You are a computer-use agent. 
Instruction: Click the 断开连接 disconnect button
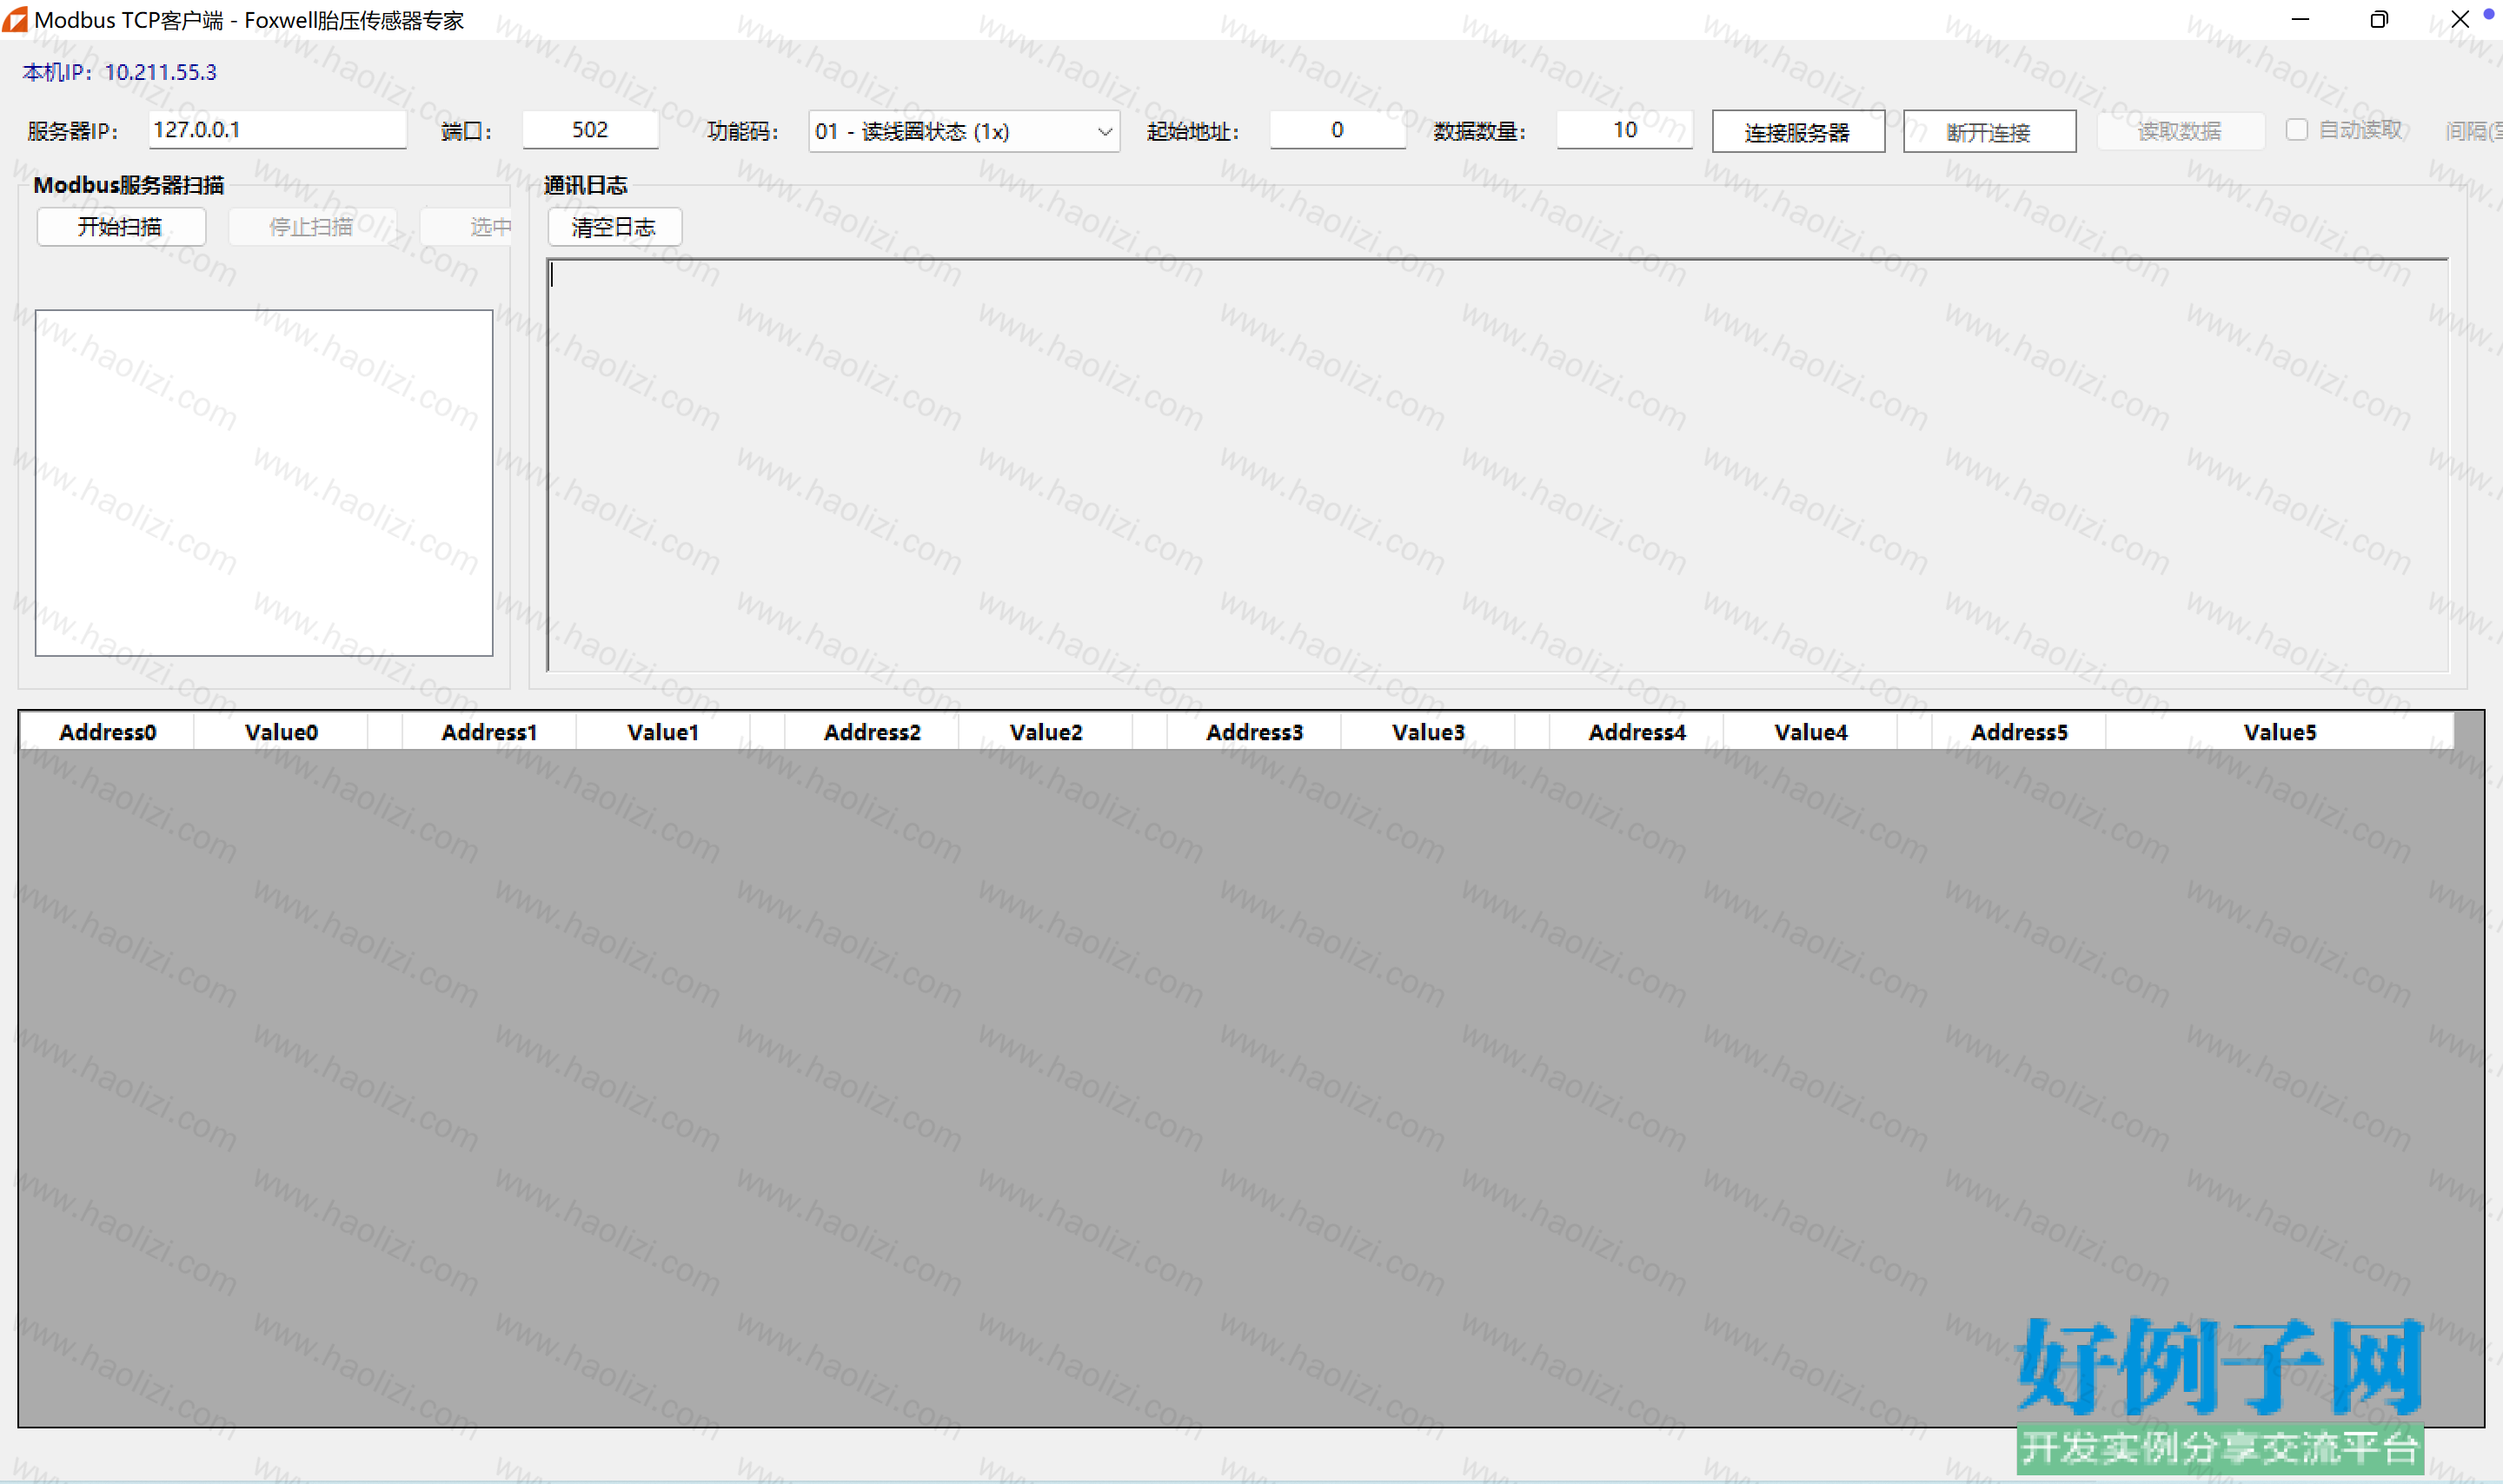tap(1989, 131)
